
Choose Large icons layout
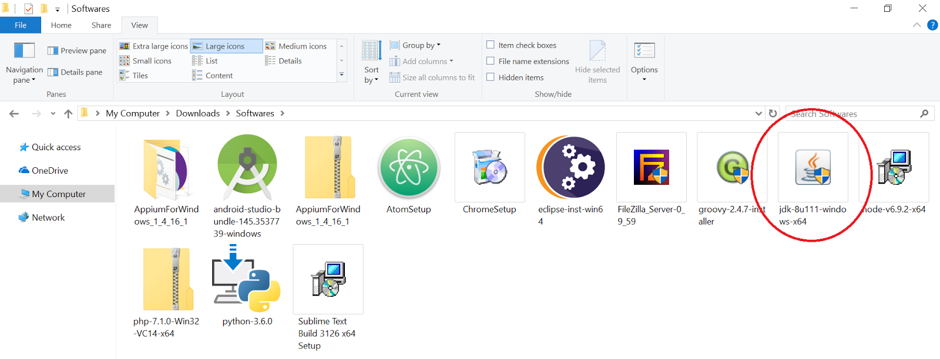click(226, 46)
